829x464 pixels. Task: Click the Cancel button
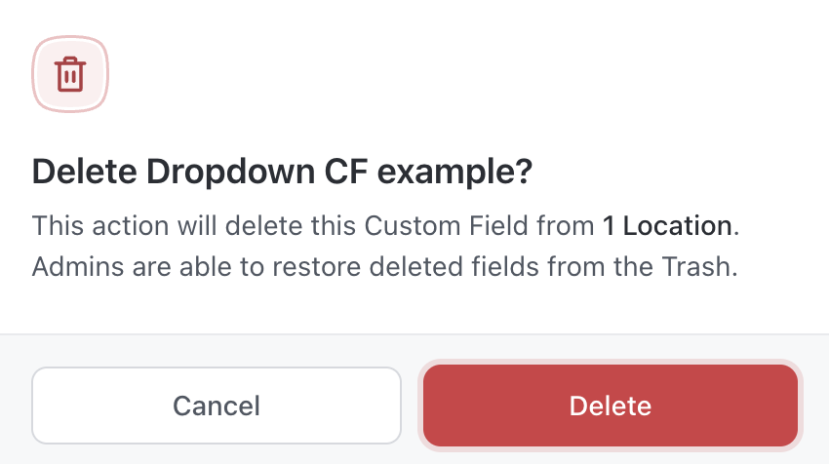(217, 406)
